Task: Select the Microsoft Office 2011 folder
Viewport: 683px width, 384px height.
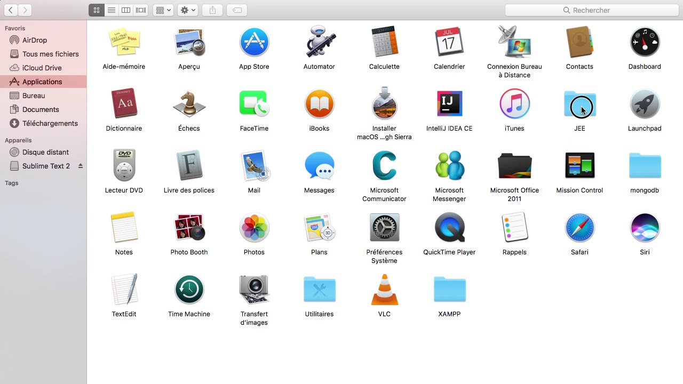Action: tap(514, 166)
